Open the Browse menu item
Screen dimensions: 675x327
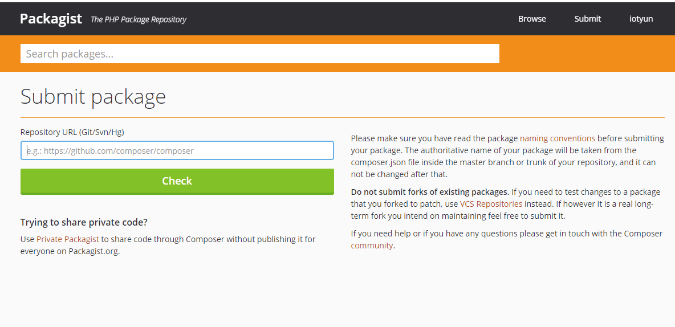tap(532, 19)
